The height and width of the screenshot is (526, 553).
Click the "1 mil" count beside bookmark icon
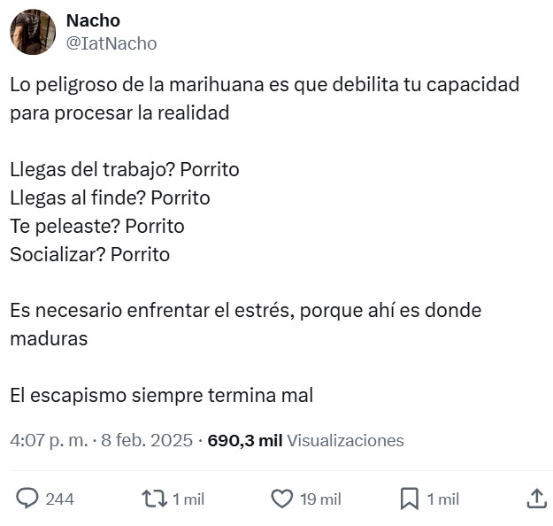(442, 499)
